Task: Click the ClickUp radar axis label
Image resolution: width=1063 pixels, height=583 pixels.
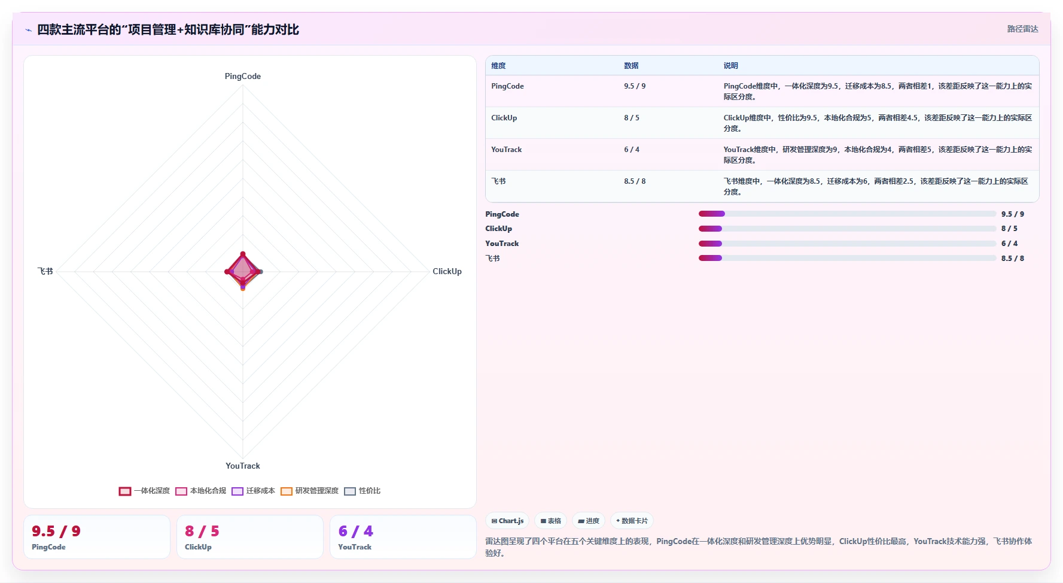Action: coord(447,272)
